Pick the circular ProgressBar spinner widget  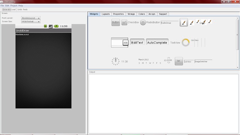coord(186,42)
